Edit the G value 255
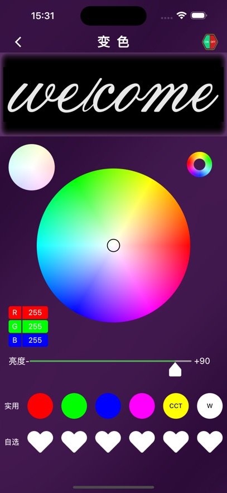The image size is (227, 493). [x=35, y=327]
